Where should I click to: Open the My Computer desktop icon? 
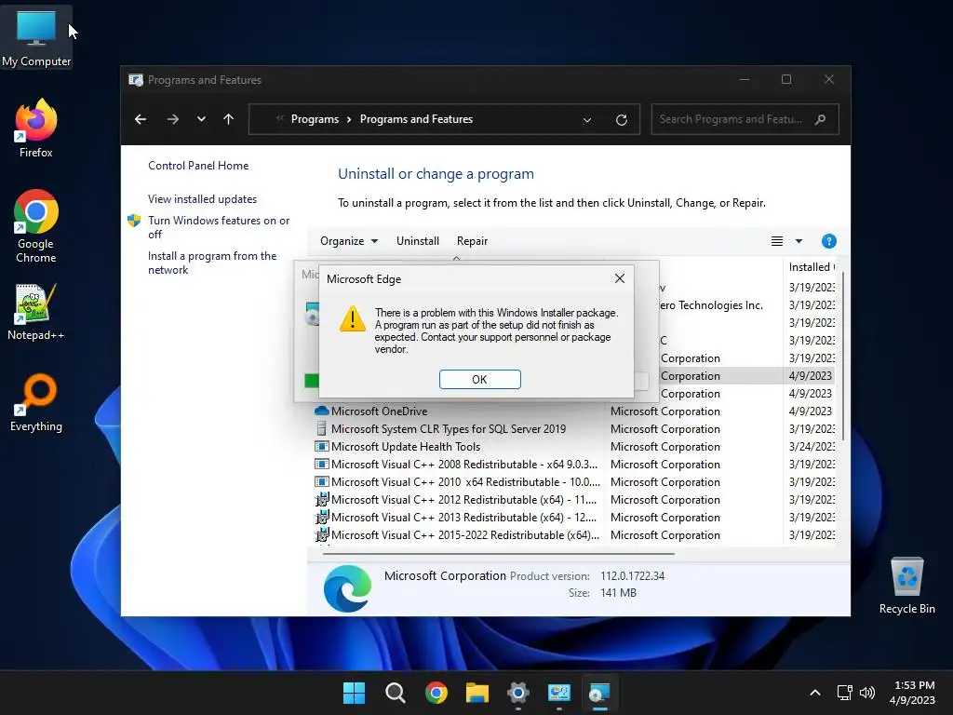pyautogui.click(x=36, y=36)
